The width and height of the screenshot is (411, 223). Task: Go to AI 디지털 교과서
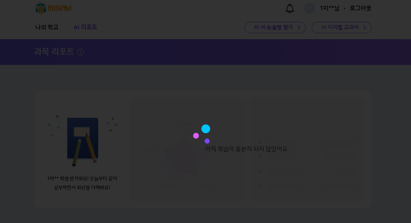click(340, 28)
